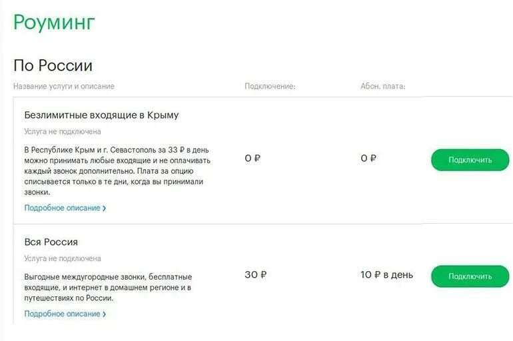Click Подключить for Безлимитные входящие в Крыму
The width and height of the screenshot is (513, 341).
[470, 160]
